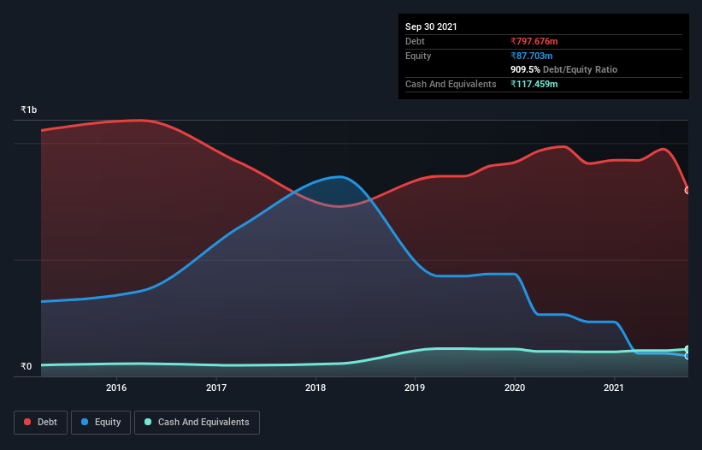
Task: Click the ₹0 axis label
Action: click(27, 366)
